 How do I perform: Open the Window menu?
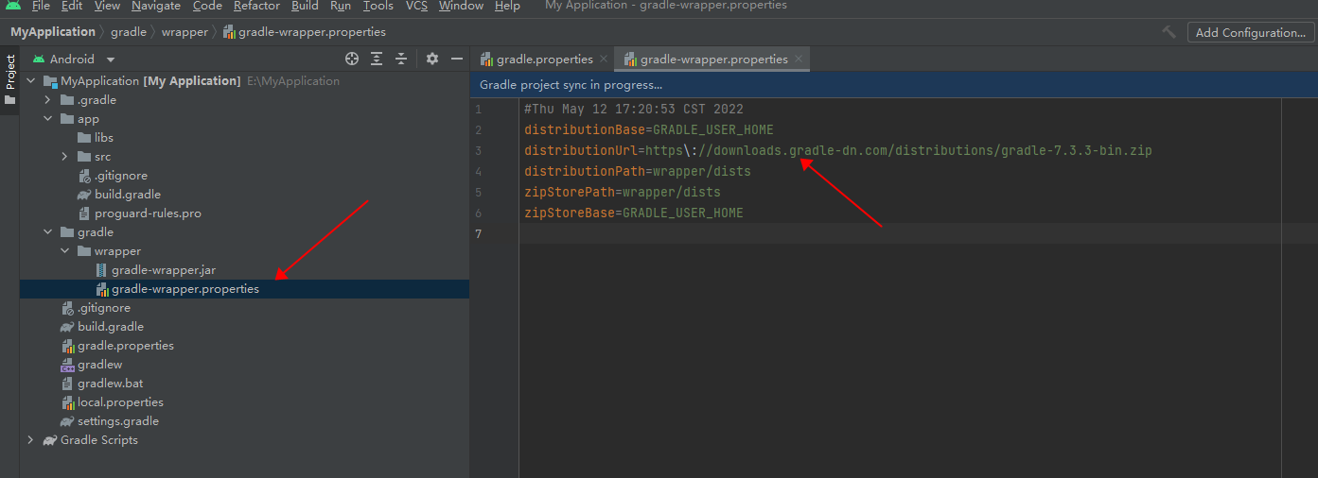click(x=461, y=6)
